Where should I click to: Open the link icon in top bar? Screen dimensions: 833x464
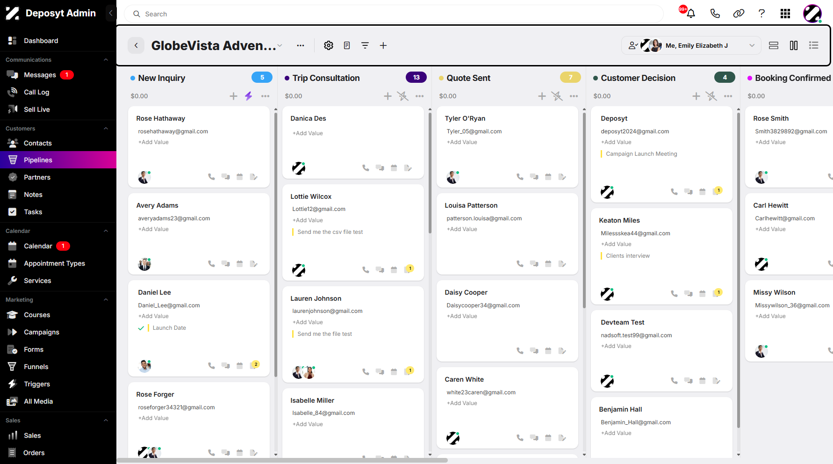click(x=739, y=14)
